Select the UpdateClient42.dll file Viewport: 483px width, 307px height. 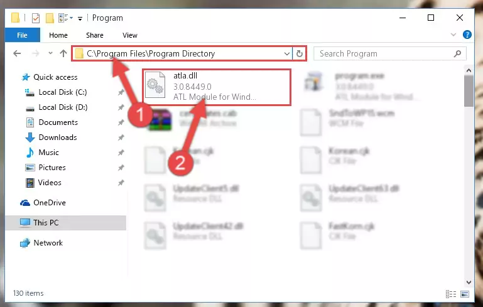[194, 235]
